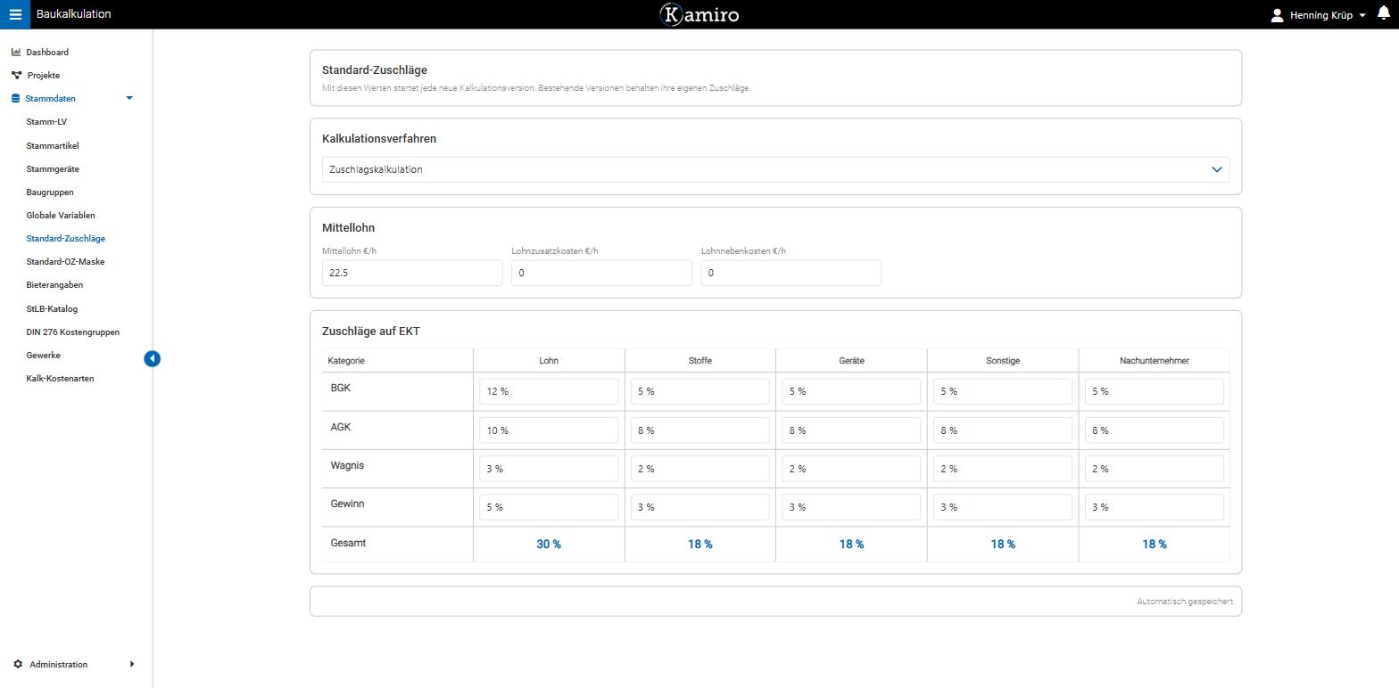
Task: Click the Gesamt Lohn total 30 %
Action: click(x=549, y=544)
